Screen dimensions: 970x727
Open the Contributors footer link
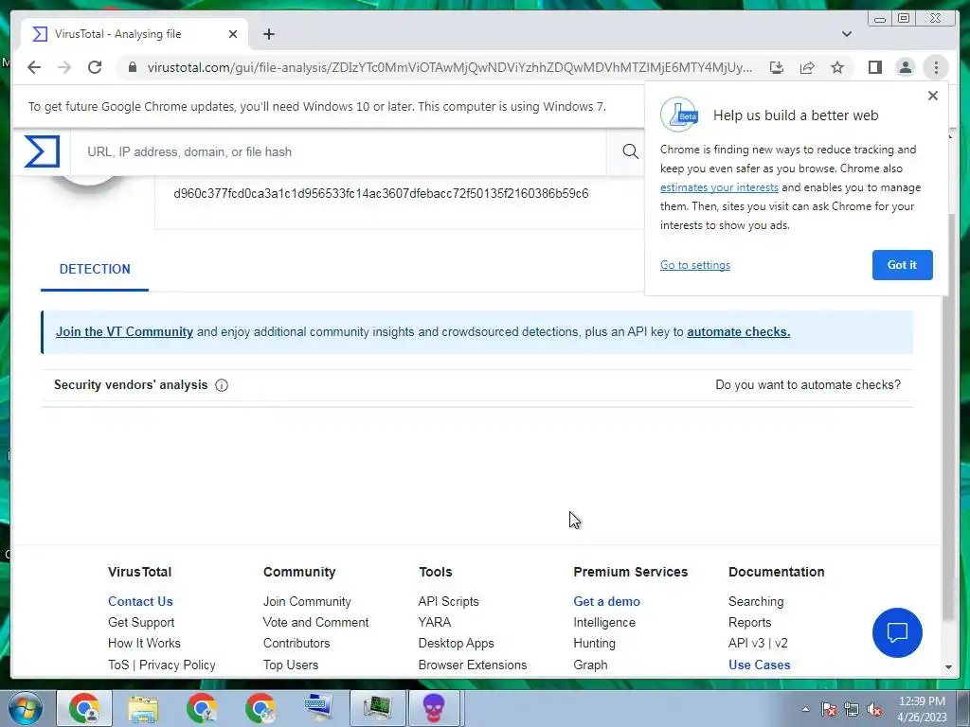pos(296,643)
